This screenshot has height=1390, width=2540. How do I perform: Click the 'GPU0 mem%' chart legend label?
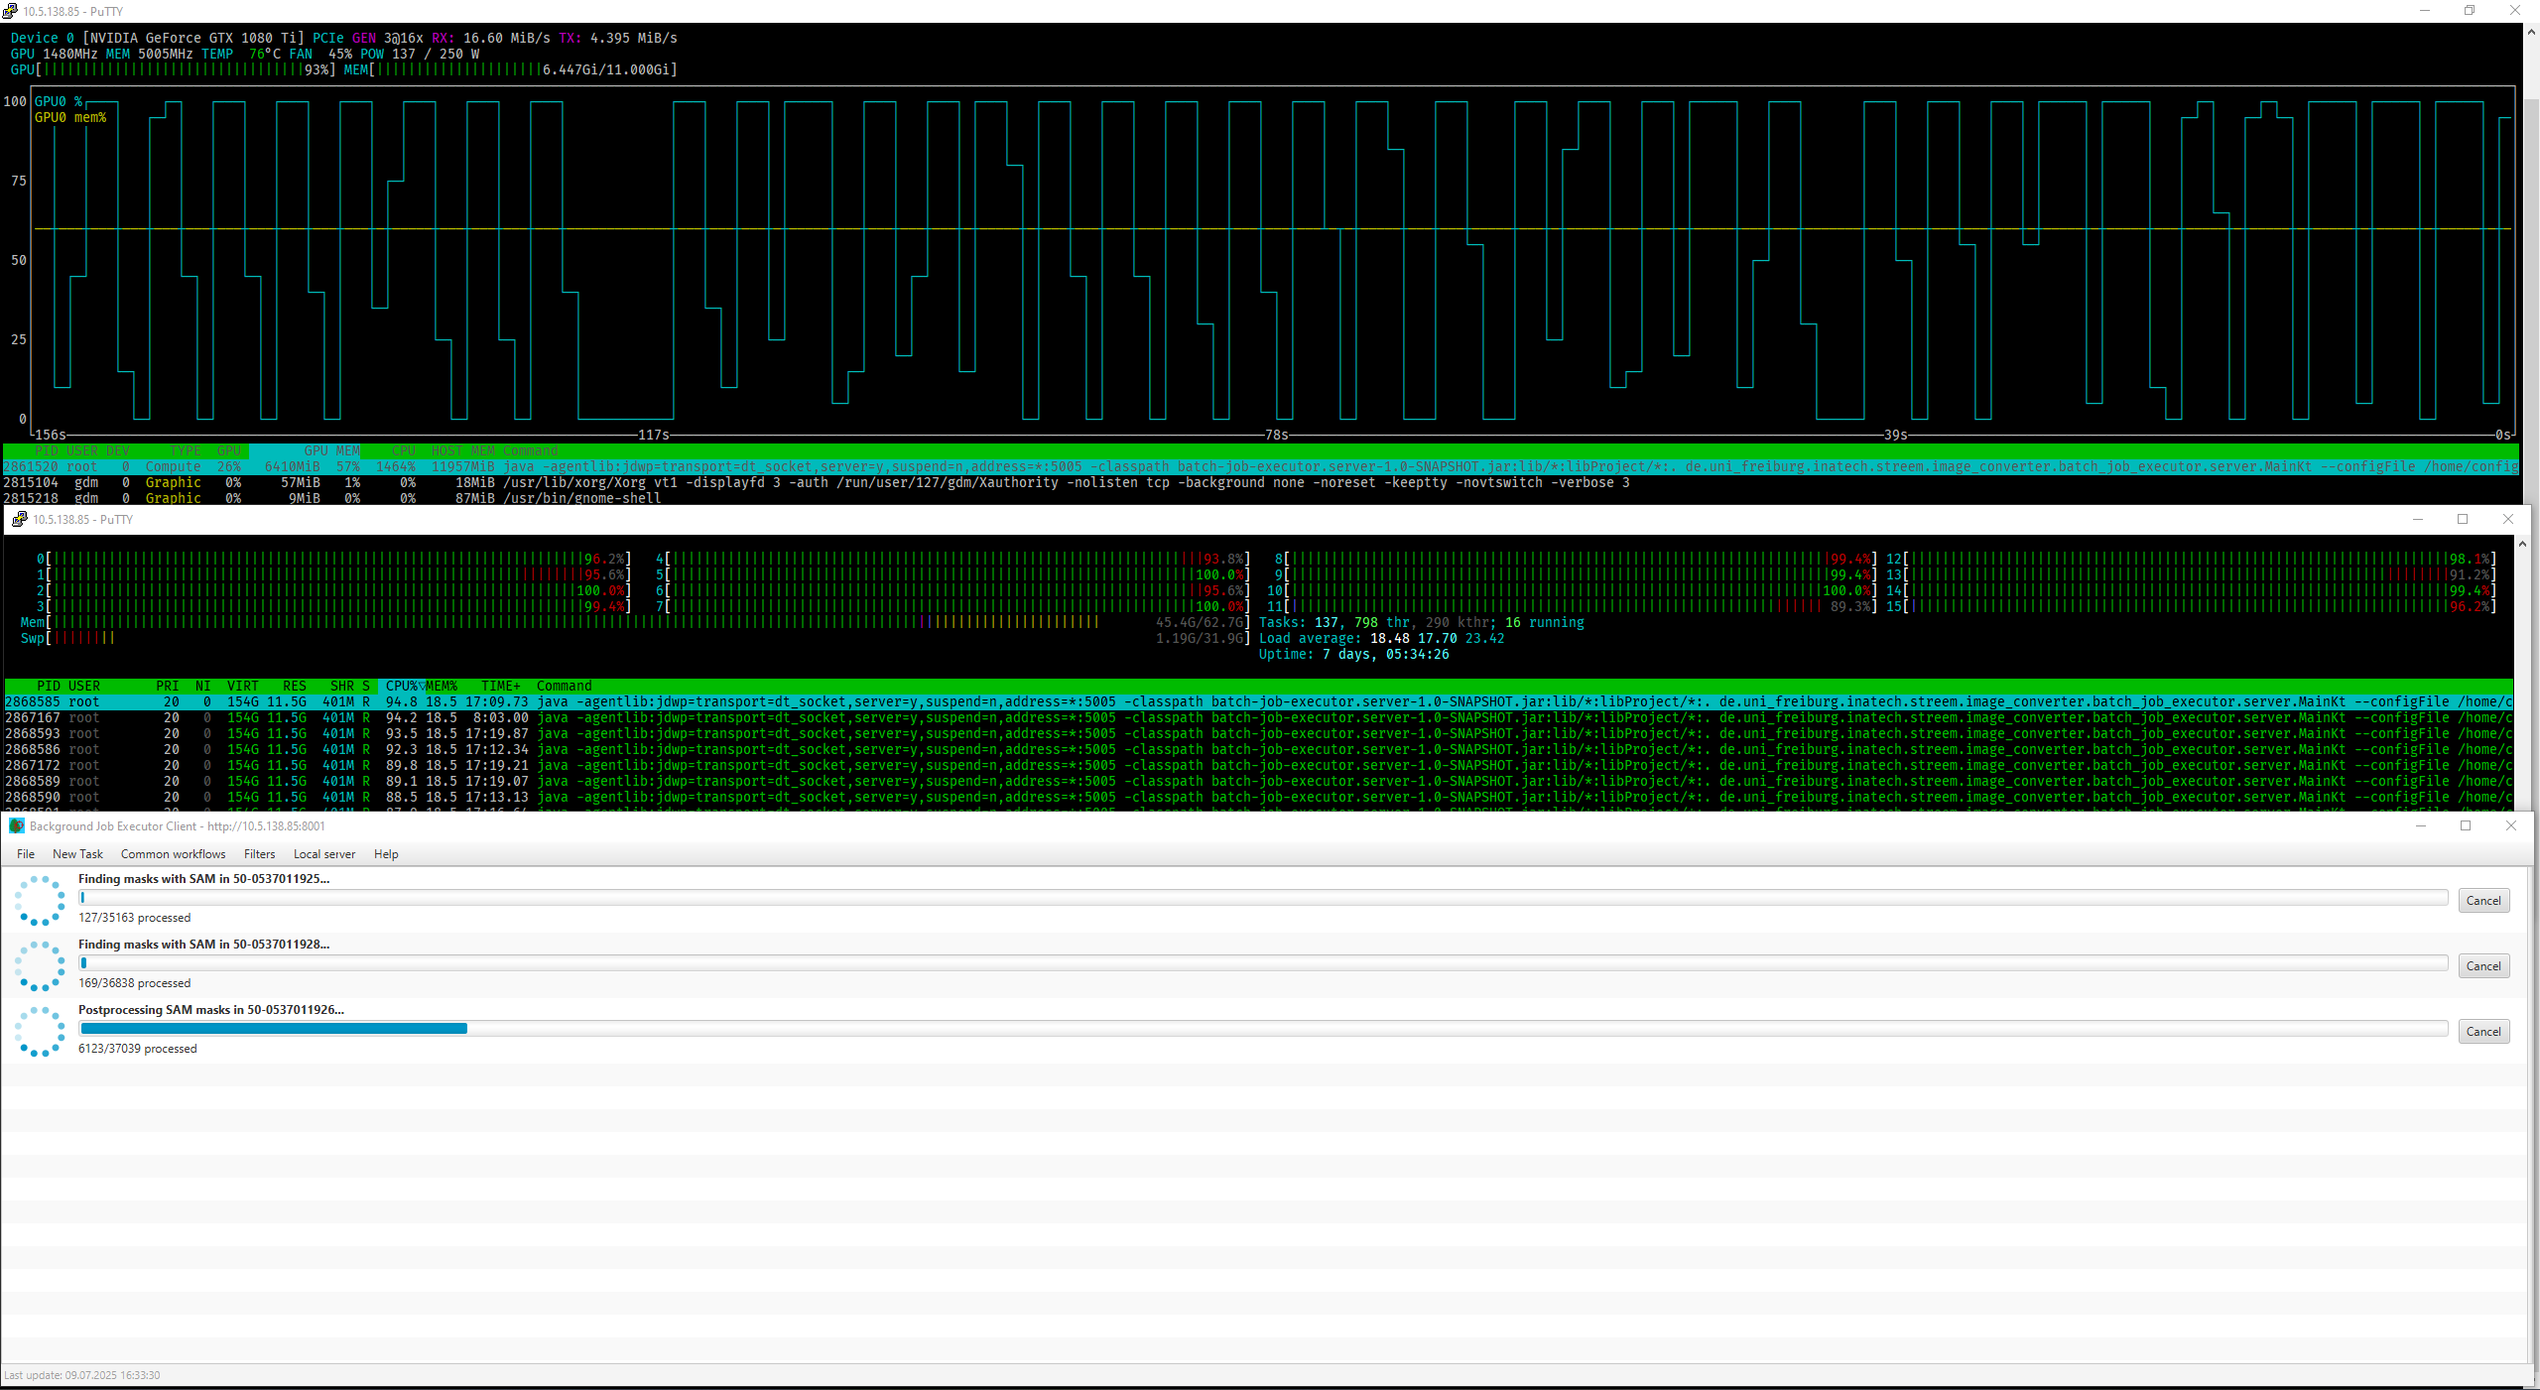click(70, 117)
